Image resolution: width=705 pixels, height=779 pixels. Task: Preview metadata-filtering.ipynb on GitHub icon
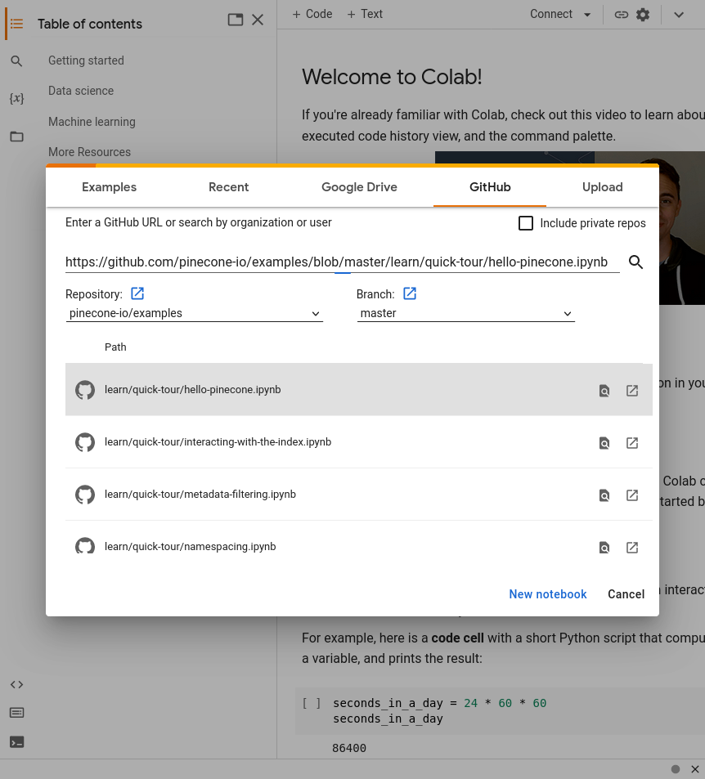coord(604,495)
